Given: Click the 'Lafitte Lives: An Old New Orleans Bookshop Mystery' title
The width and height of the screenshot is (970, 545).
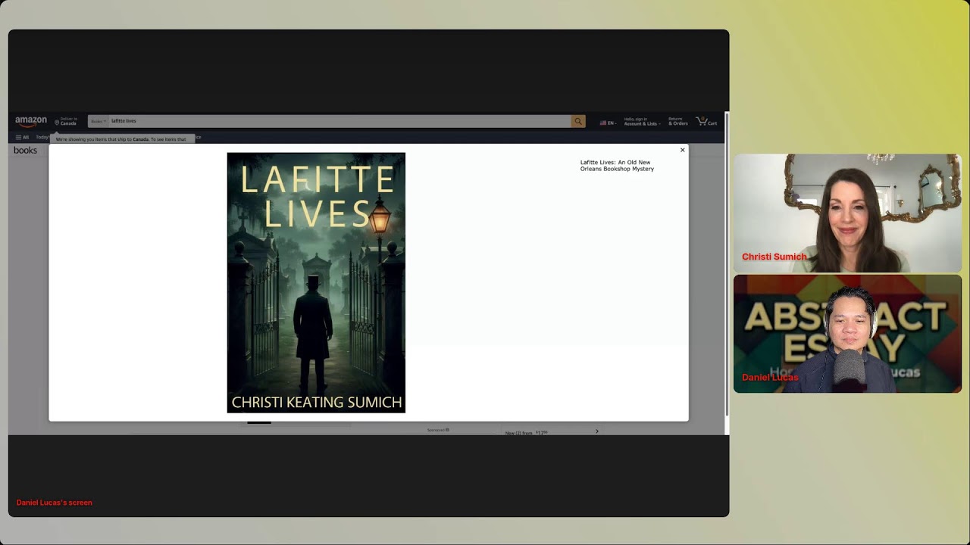Looking at the screenshot, I should [x=617, y=166].
